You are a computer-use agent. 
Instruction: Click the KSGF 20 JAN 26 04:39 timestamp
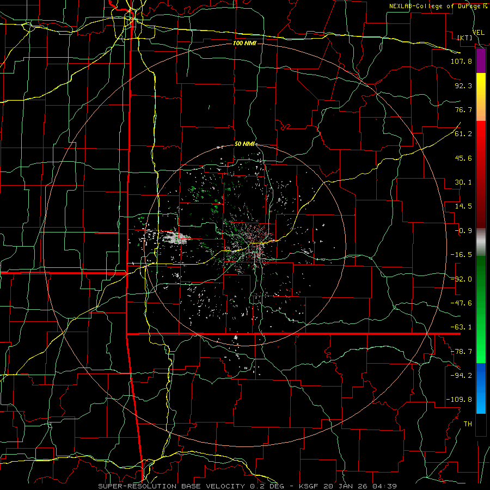[348, 486]
